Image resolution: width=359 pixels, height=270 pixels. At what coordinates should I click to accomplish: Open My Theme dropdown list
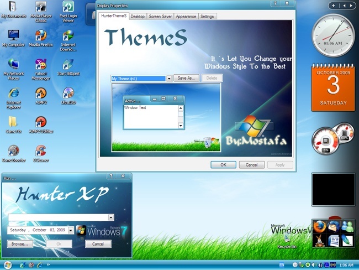click(x=169, y=79)
